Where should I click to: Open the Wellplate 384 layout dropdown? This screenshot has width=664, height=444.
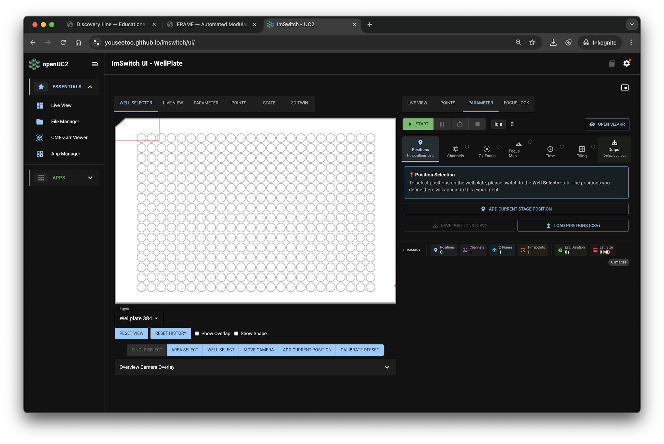[138, 318]
